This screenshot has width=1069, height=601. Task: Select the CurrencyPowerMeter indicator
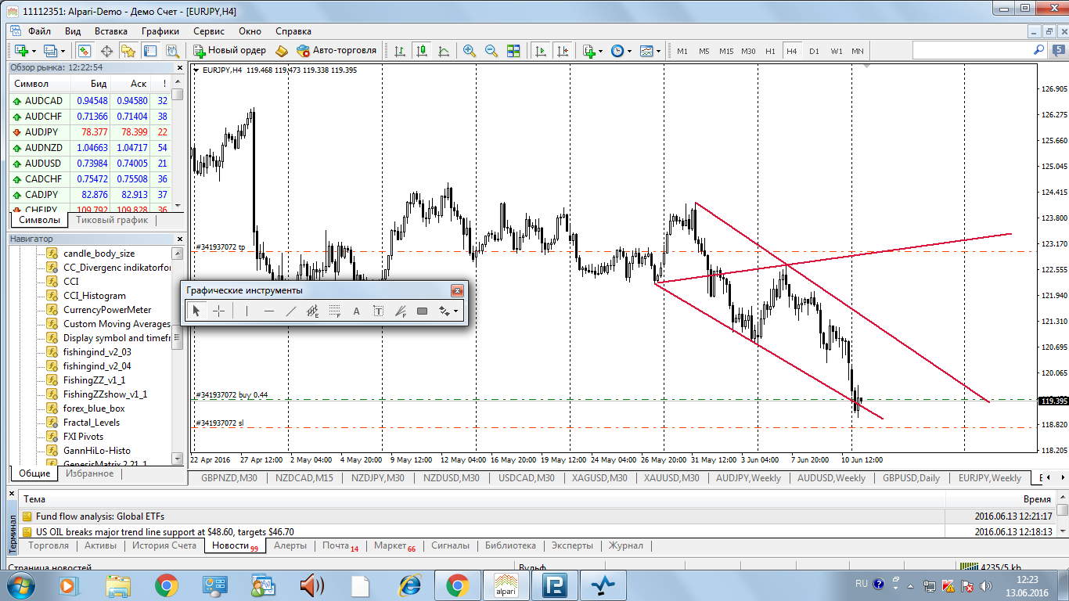click(107, 310)
